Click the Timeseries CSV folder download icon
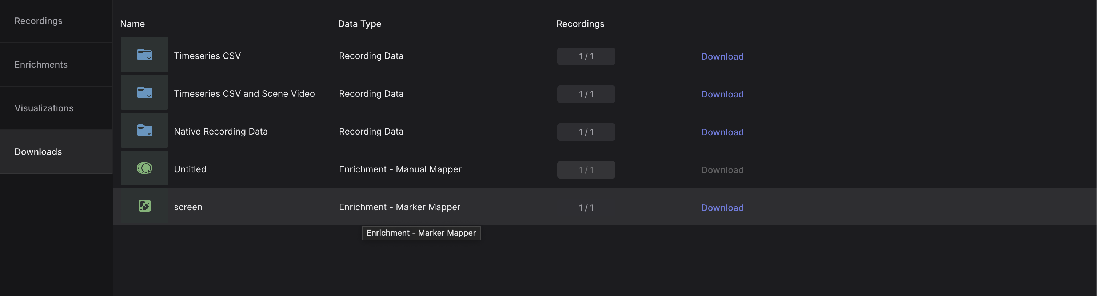The image size is (1097, 296). point(144,55)
